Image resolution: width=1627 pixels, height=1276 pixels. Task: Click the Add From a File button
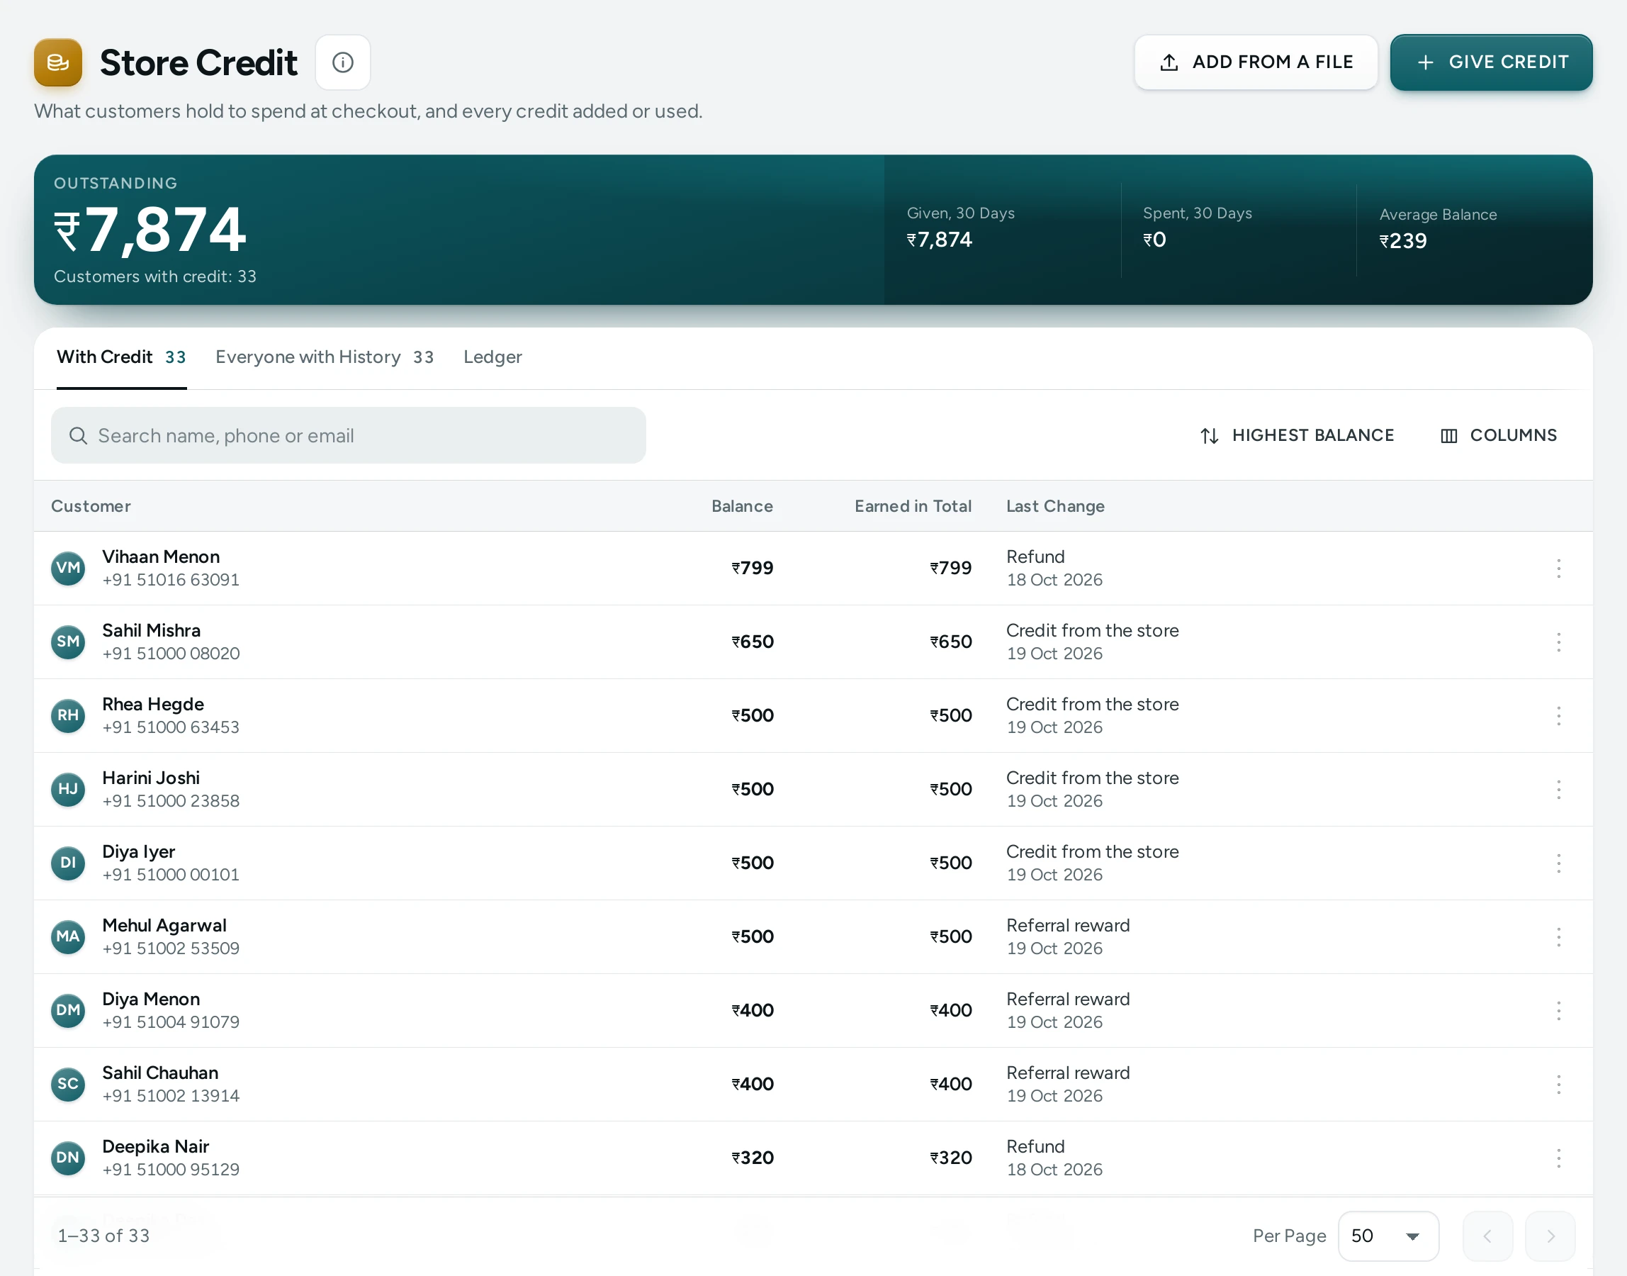click(1256, 62)
